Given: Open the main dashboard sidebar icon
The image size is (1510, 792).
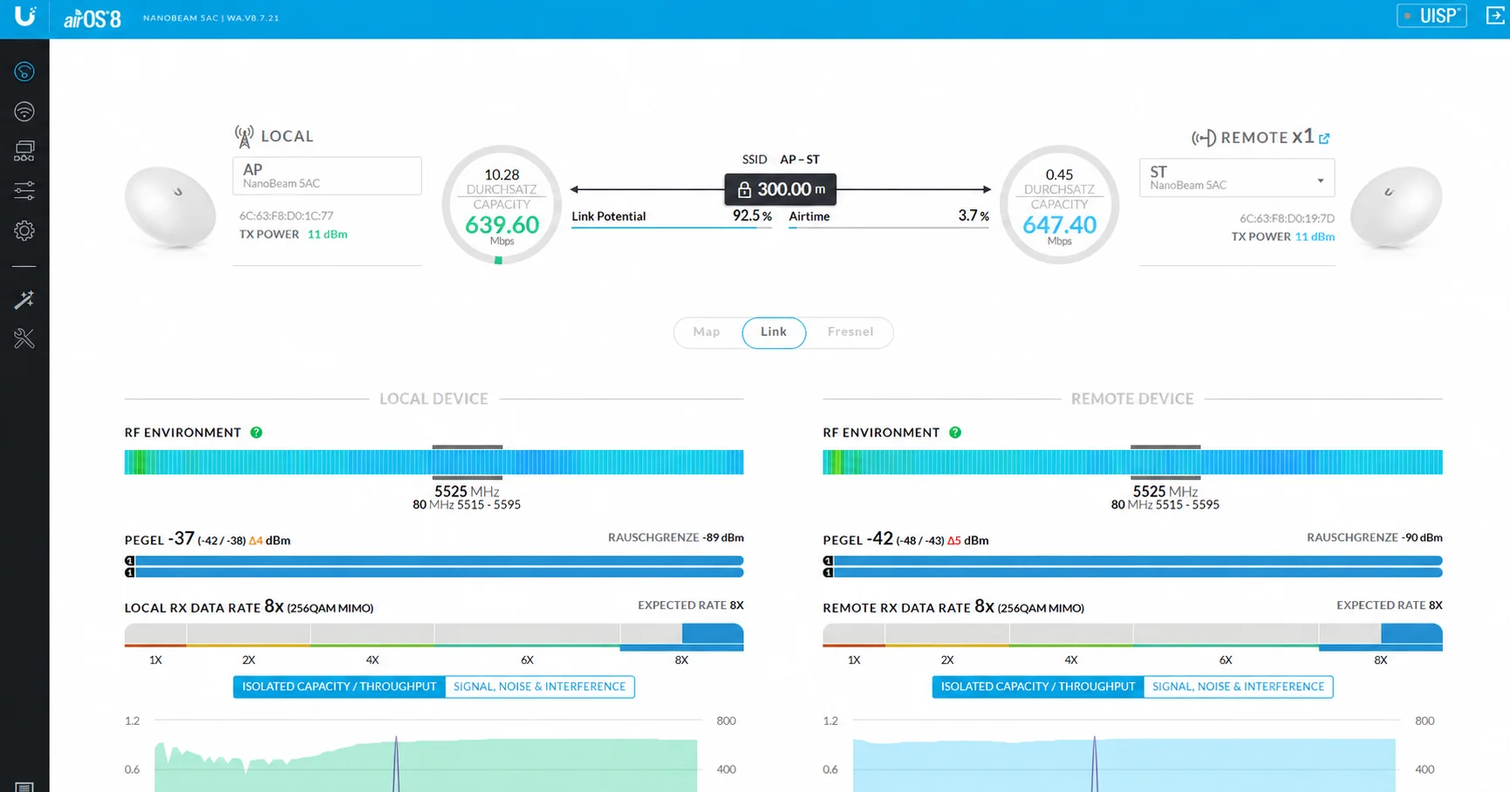Looking at the screenshot, I should [x=24, y=72].
